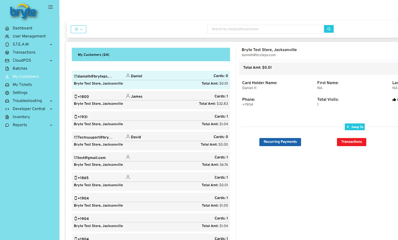This screenshot has height=240, width=398.
Task: Click the My Customers person icon
Action: (x=7, y=77)
